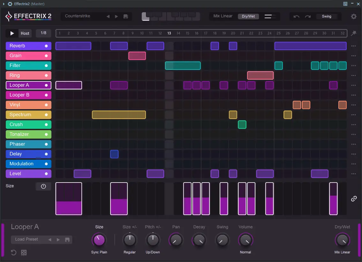Toggle the Ring effect power dot
The height and width of the screenshot is (262, 362).
click(46, 76)
